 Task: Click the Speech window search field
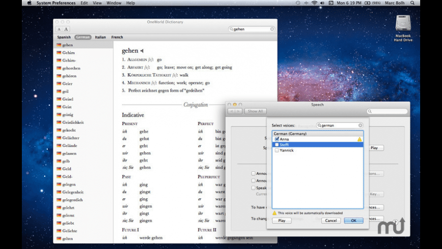coord(387,111)
